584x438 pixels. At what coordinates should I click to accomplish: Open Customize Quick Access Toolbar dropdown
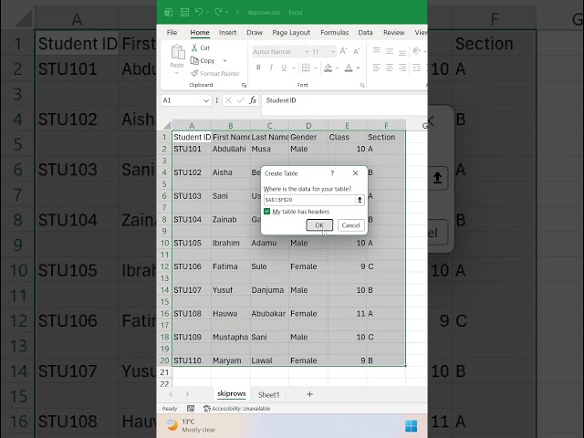click(x=237, y=12)
